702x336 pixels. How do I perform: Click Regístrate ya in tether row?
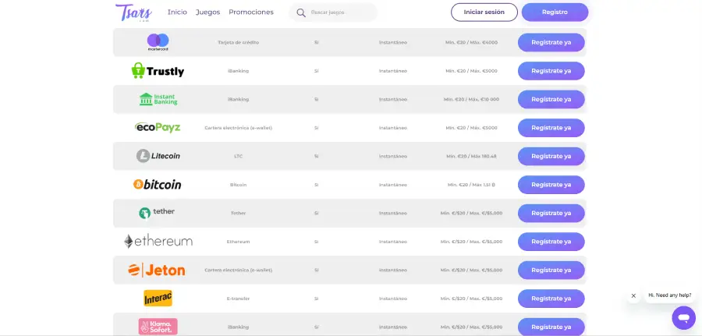(551, 213)
